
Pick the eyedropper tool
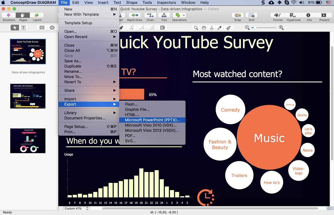tap(220, 28)
